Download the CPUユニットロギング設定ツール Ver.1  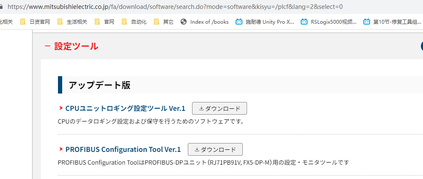pyautogui.click(x=219, y=108)
